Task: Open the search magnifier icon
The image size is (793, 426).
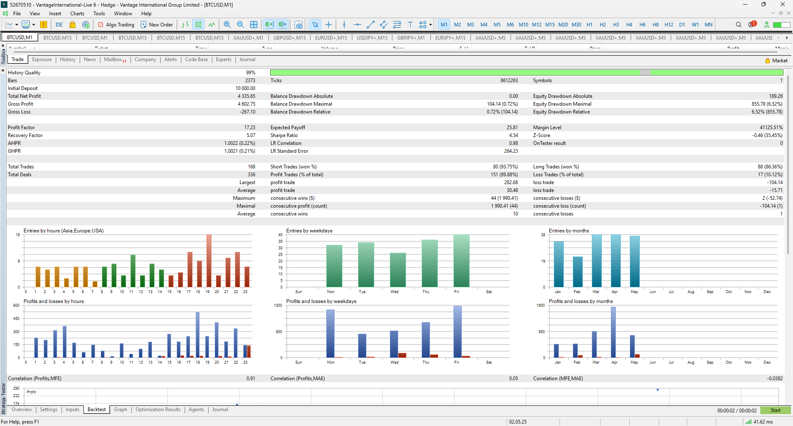Action: (738, 25)
